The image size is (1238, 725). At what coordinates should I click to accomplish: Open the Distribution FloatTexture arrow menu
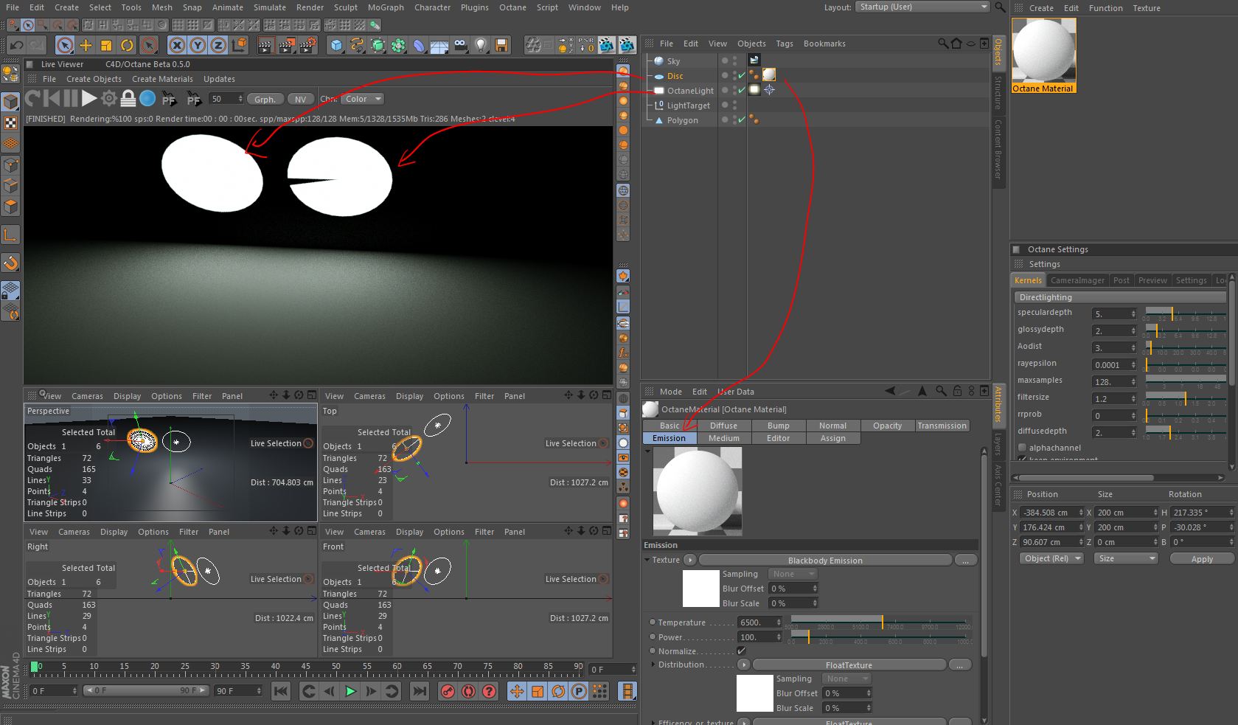click(x=744, y=665)
